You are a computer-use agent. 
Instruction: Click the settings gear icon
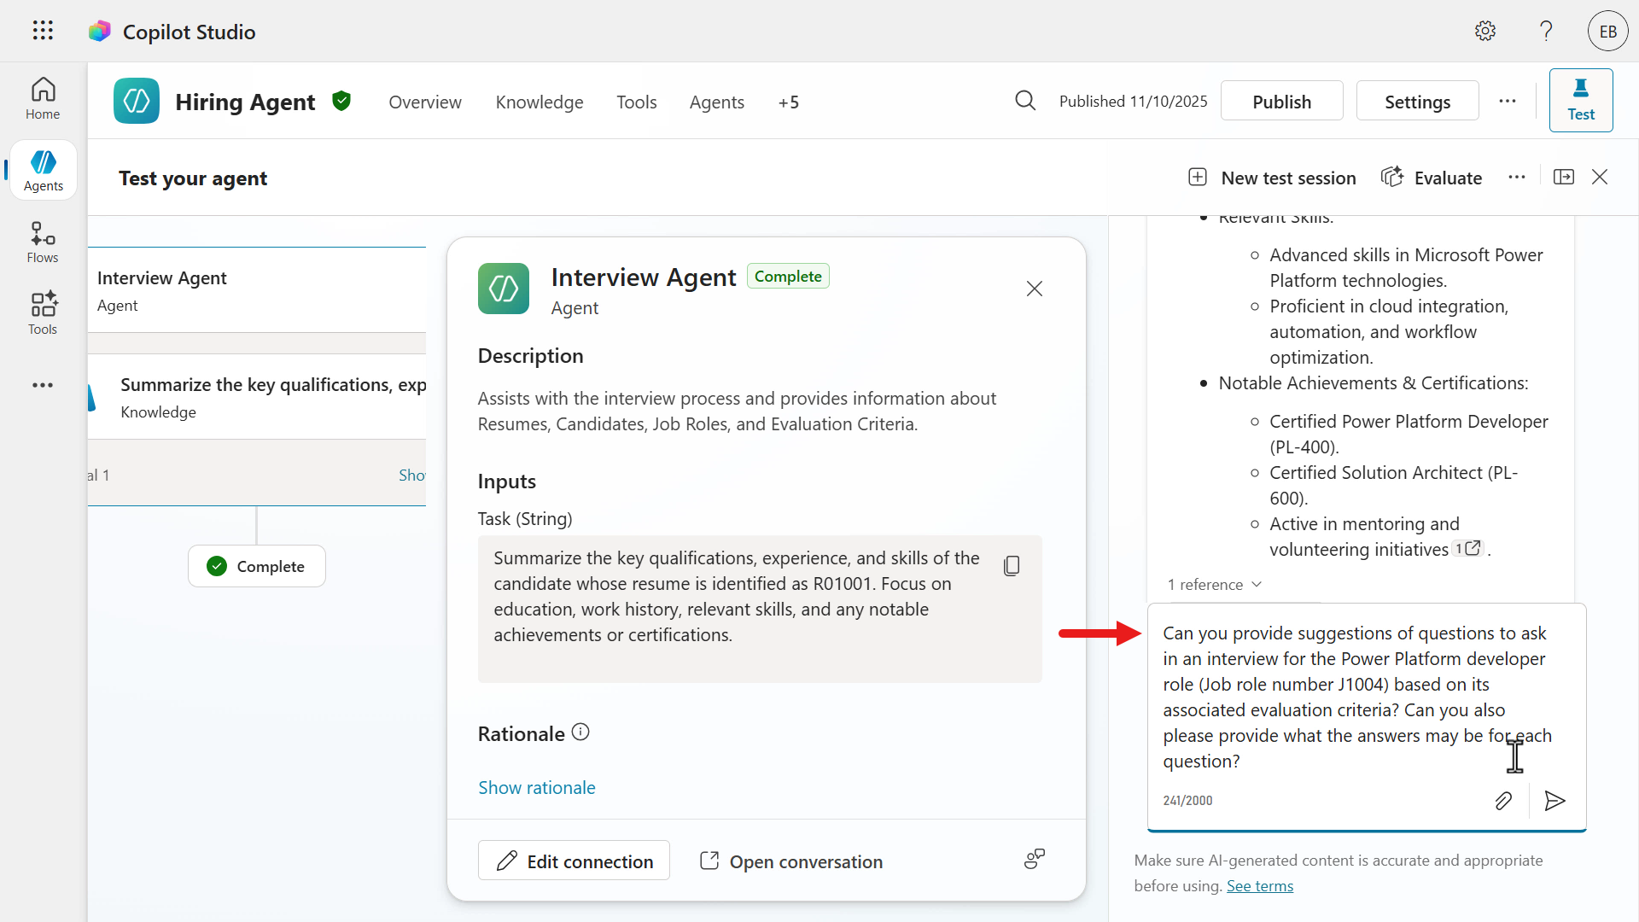pos(1485,32)
